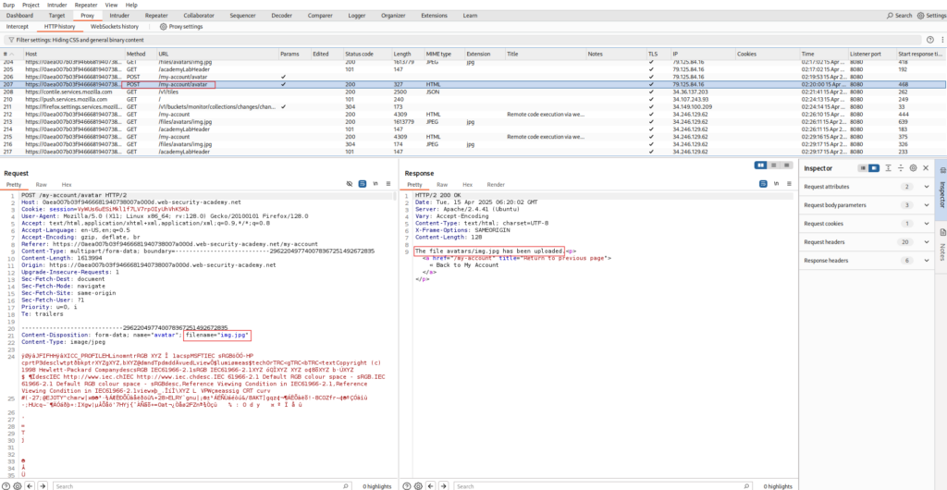Select combined tabbed request/response layout

coord(786,165)
